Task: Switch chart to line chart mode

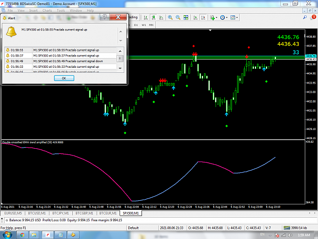Action: coord(161,18)
